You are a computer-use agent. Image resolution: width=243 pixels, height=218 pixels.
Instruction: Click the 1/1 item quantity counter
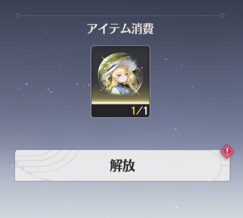(139, 111)
